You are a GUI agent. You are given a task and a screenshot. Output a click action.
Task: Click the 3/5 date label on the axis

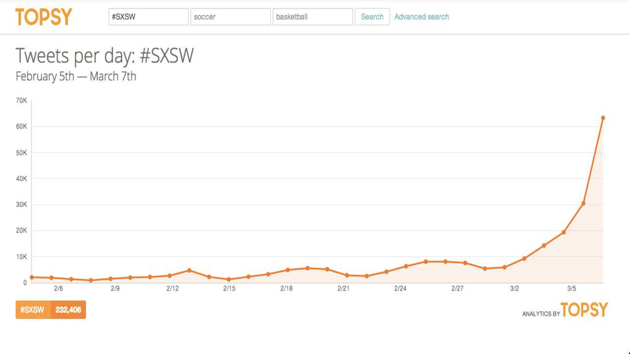572,289
